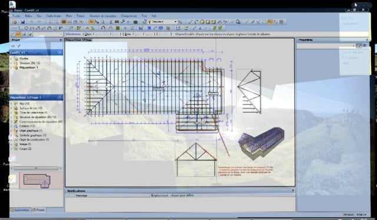Expand the Modèle tree node
Image resolution: width=377 pixels, height=220 pixels.
coord(11,59)
